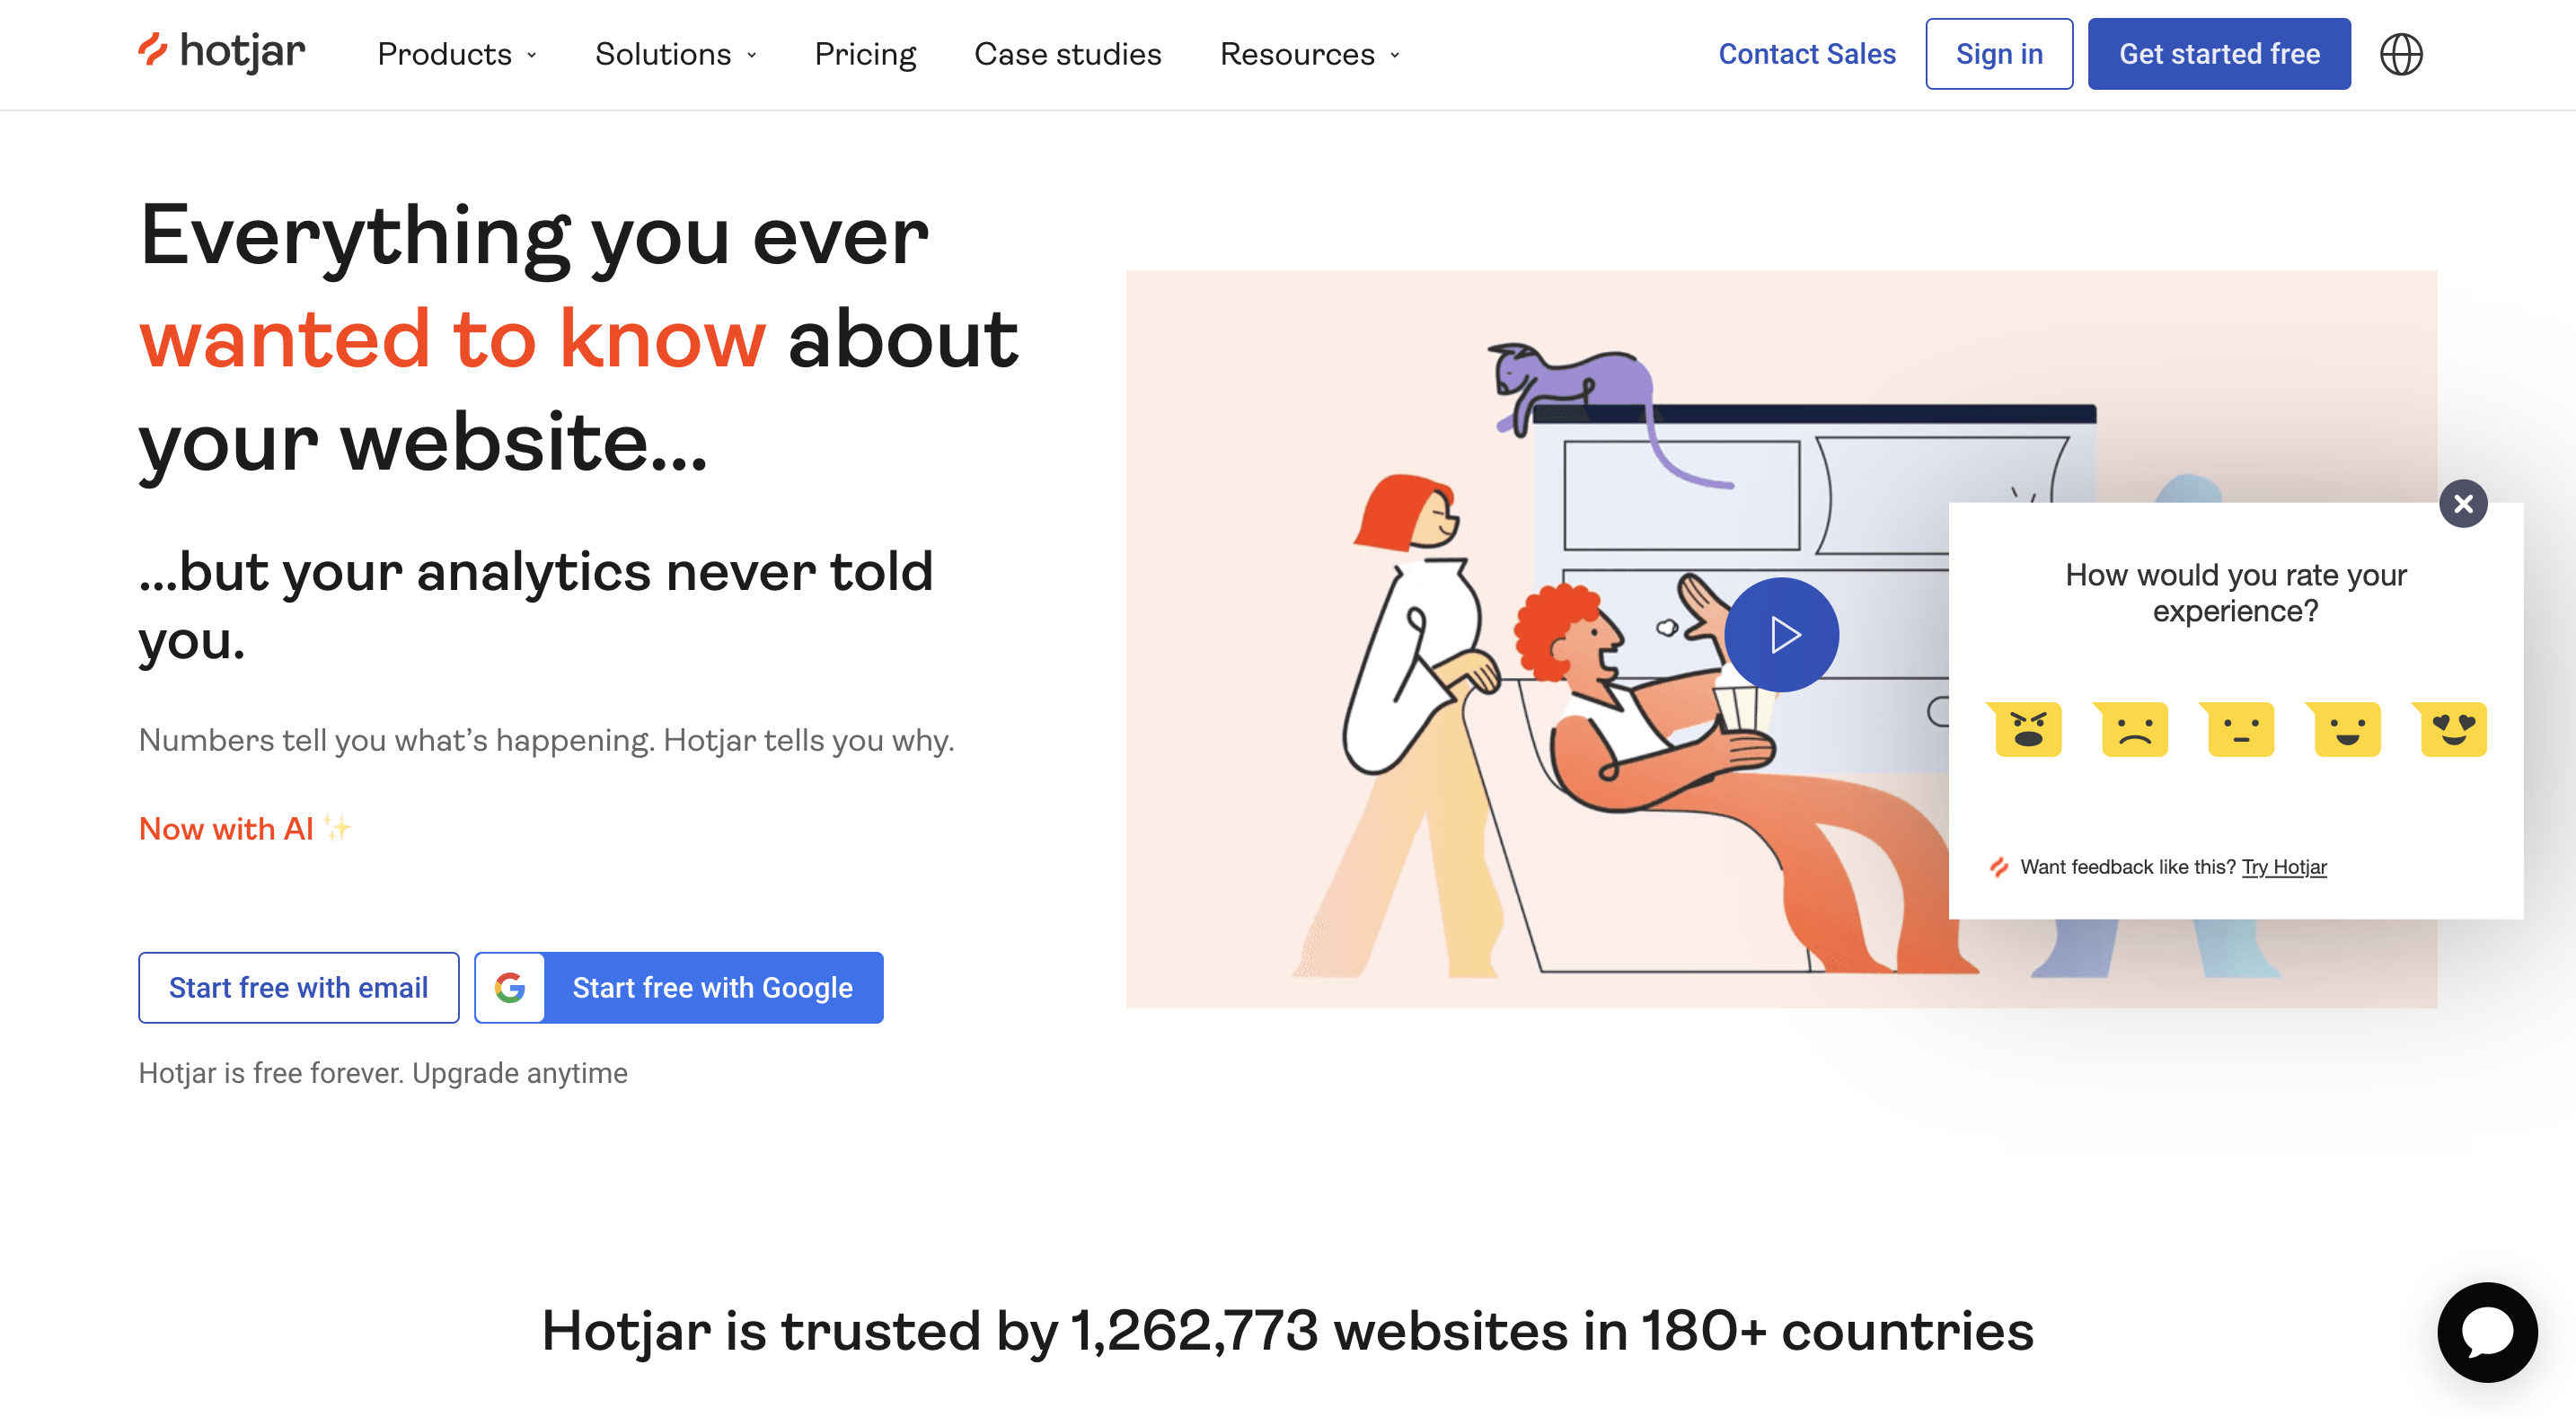Click the 'wanted to know' orange heading text
The height and width of the screenshot is (1417, 2576).
coord(452,339)
